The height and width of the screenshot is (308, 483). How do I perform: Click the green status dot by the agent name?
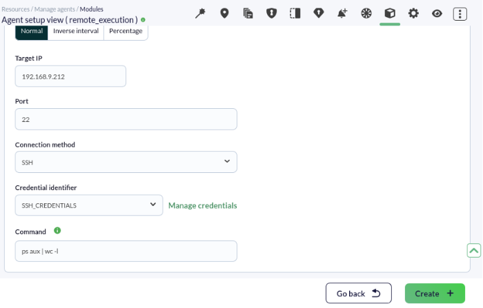(x=143, y=20)
